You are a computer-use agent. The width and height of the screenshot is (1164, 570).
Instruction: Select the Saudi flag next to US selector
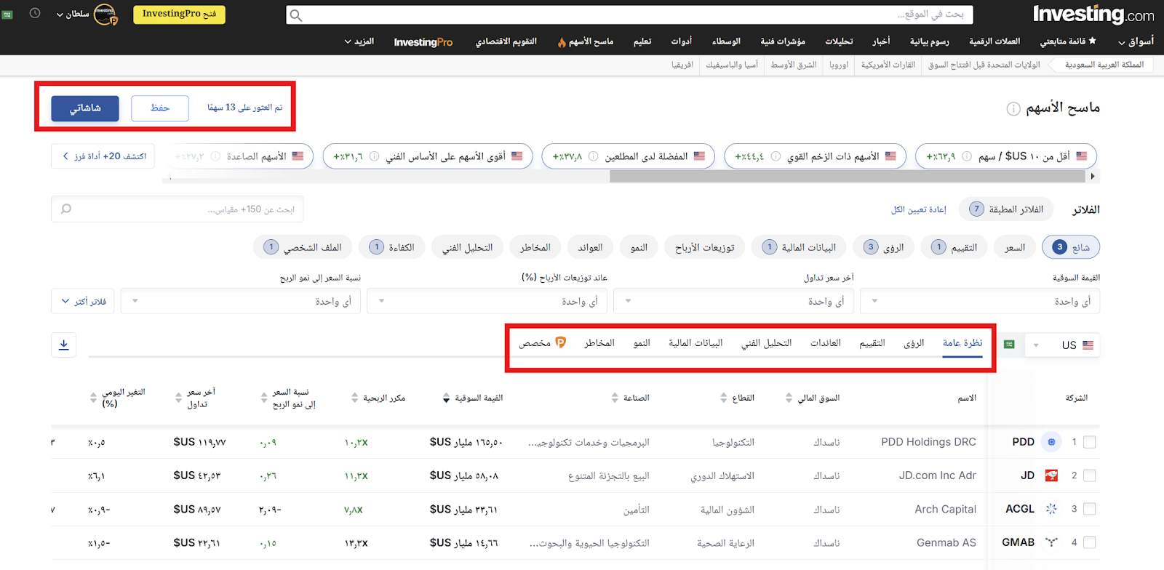click(x=1009, y=345)
